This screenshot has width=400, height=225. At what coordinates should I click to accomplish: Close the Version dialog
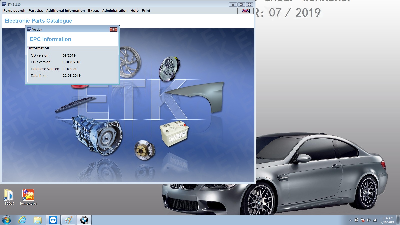113,29
